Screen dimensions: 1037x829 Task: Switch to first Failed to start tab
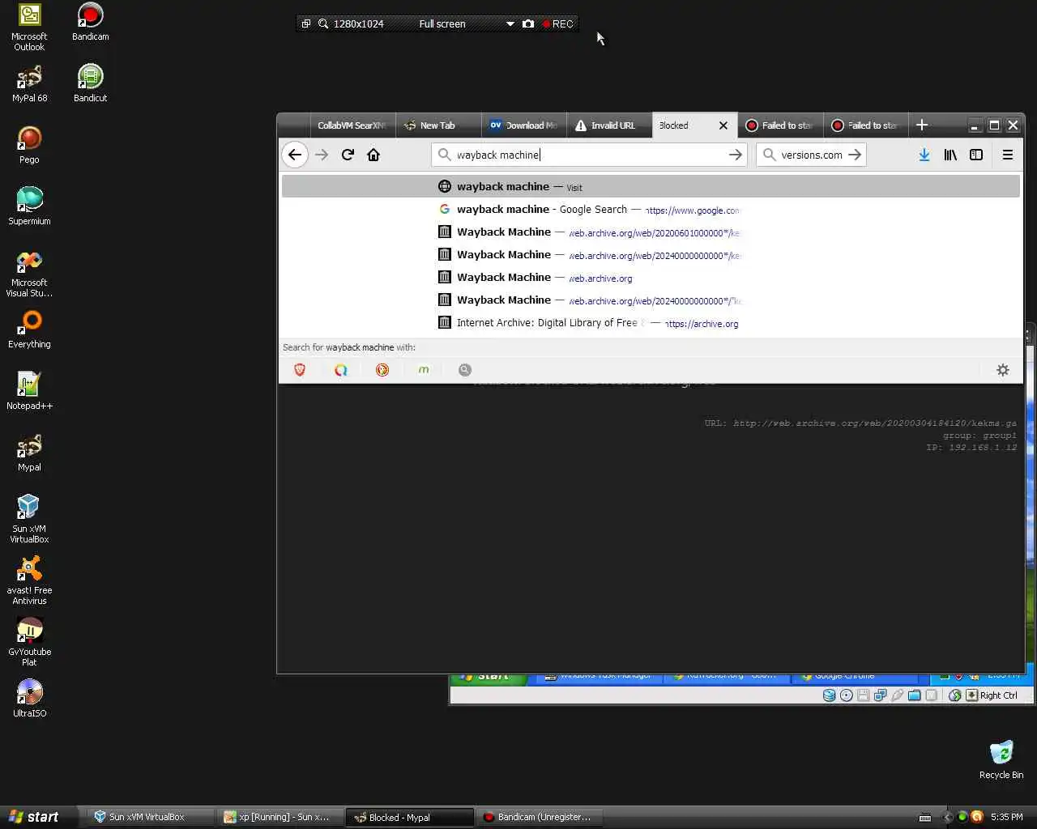pyautogui.click(x=780, y=125)
